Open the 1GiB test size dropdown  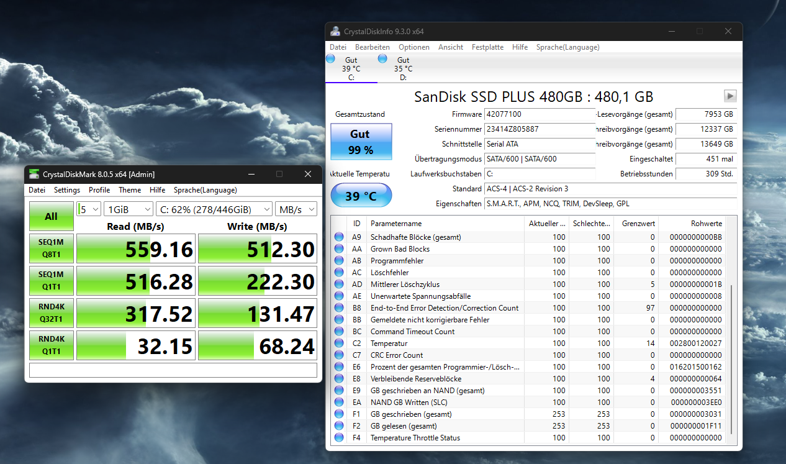[129, 209]
